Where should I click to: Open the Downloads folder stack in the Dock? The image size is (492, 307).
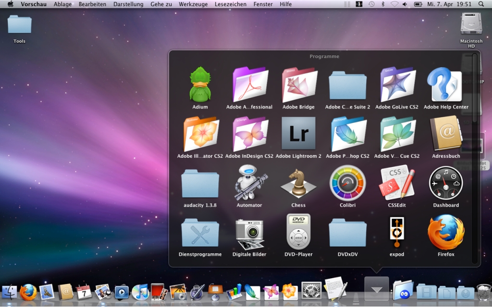[465, 292]
